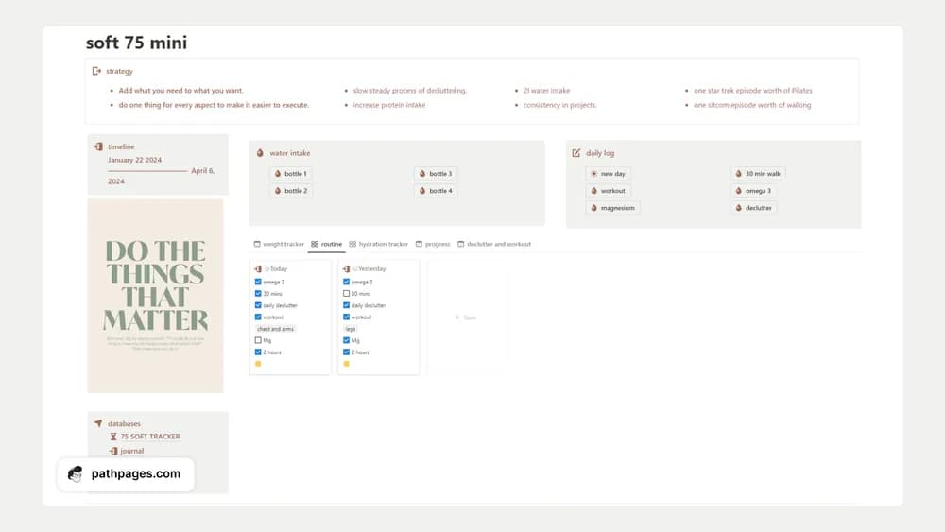Click 'Add what you need to what you want' bullet

coord(180,91)
